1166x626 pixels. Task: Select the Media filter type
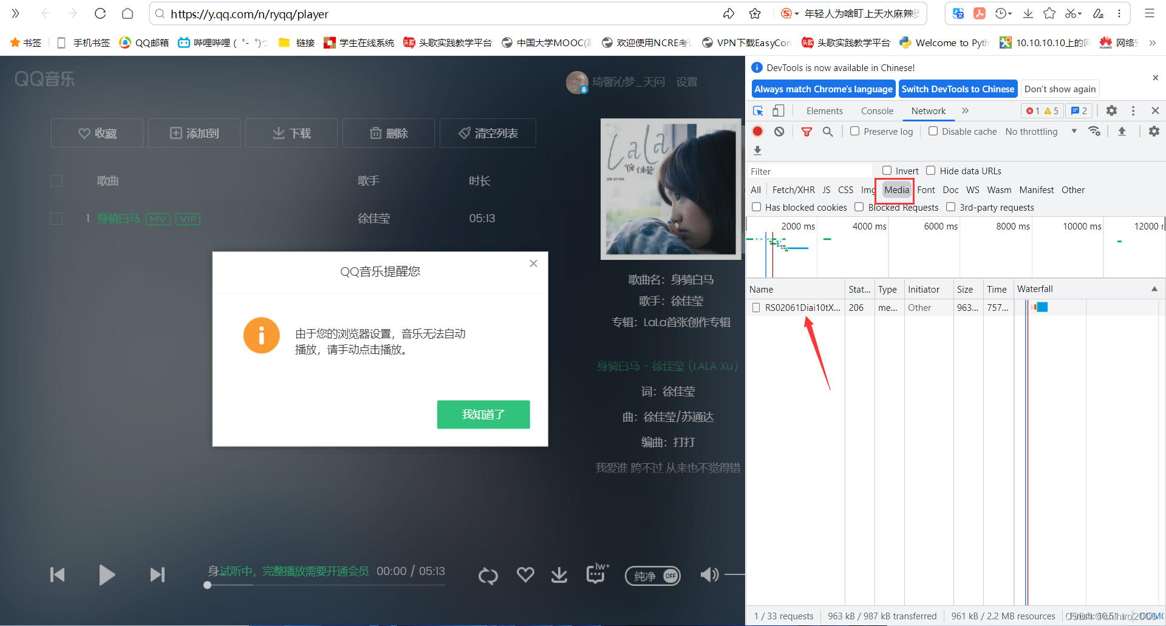(896, 190)
